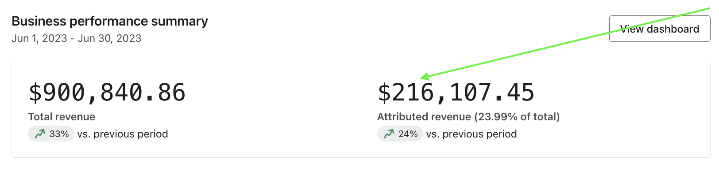The image size is (719, 171).
Task: Click the 33% percentage text
Action: tap(59, 134)
